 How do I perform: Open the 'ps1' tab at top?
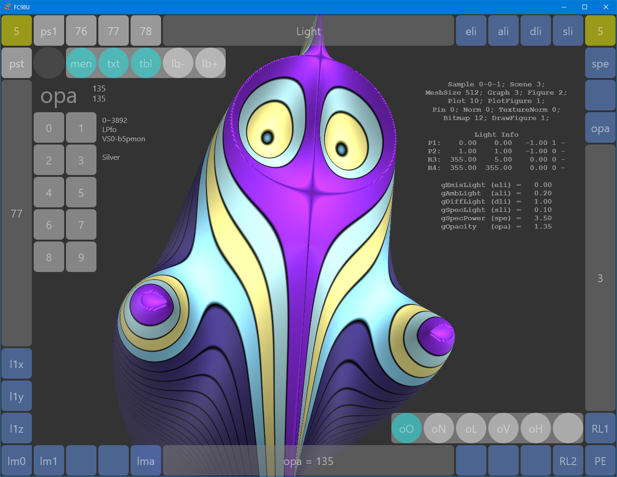click(x=49, y=31)
